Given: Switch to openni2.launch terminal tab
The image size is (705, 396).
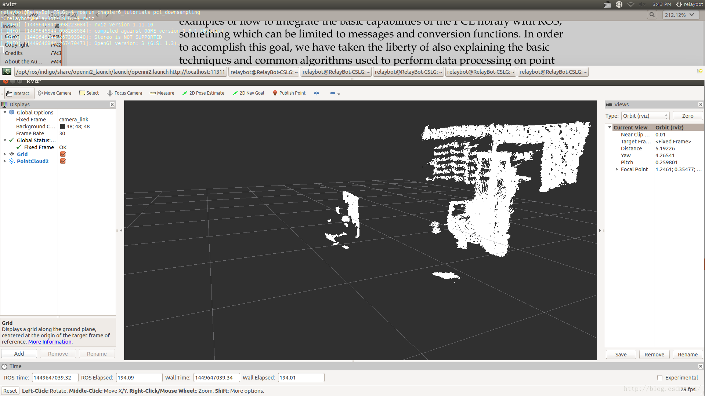Looking at the screenshot, I should (x=120, y=72).
